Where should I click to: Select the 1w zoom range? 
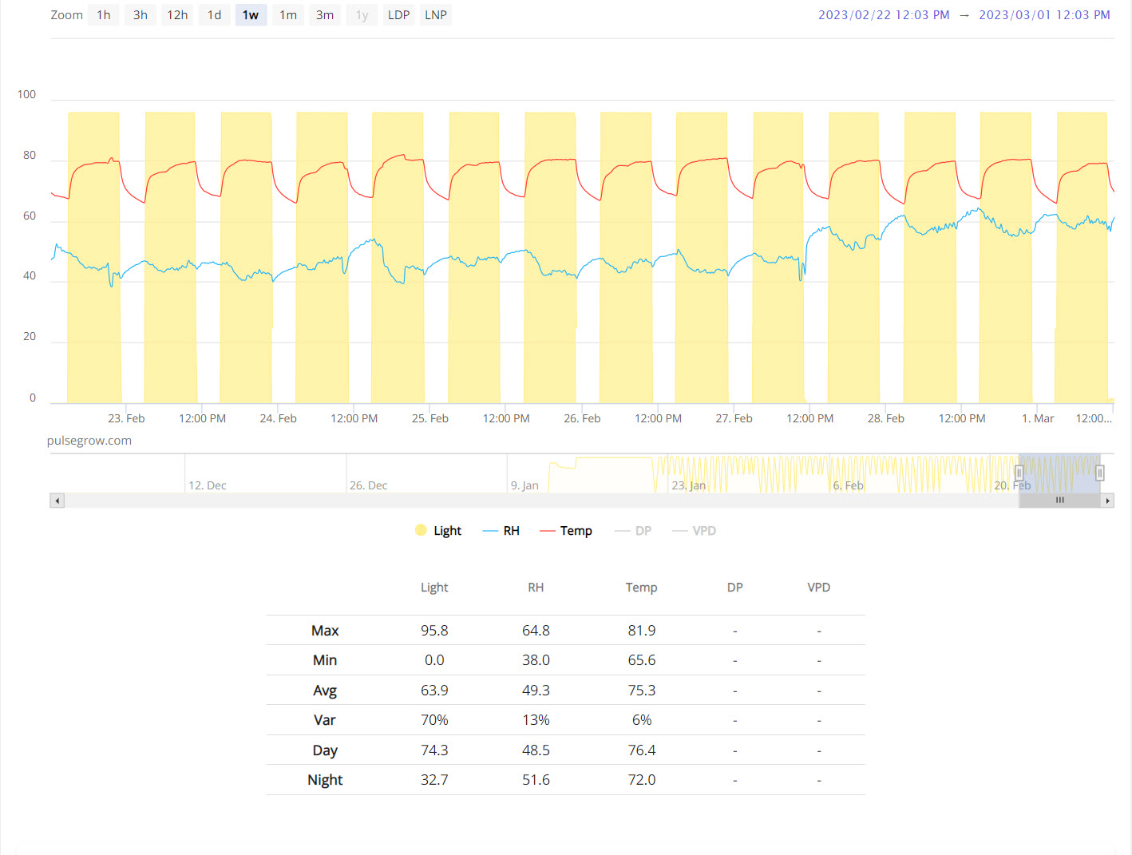tap(251, 15)
